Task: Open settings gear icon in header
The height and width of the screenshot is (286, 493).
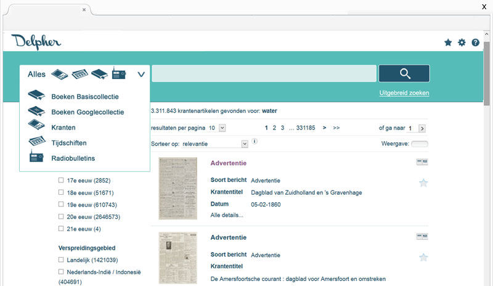Action: (462, 43)
